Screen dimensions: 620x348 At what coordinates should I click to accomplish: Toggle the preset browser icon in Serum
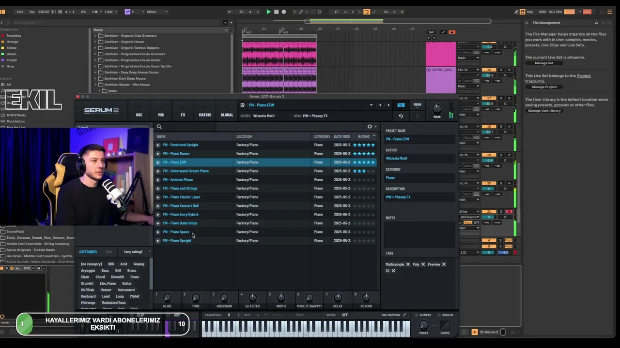pos(401,105)
